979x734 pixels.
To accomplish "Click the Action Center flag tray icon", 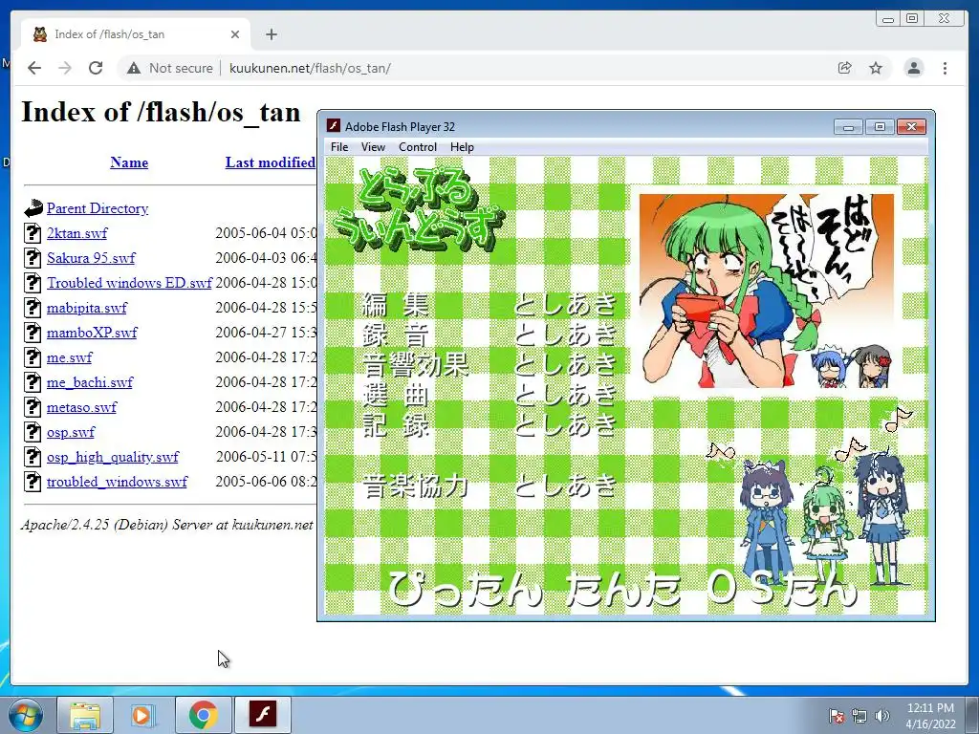I will point(837,716).
